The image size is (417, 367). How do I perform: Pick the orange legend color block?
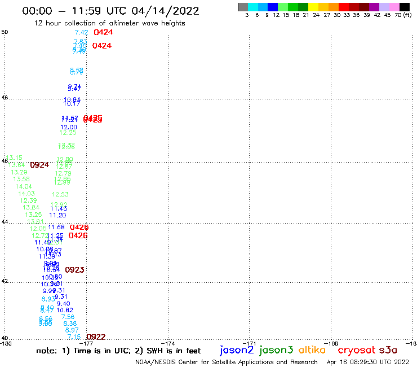coord(334,7)
